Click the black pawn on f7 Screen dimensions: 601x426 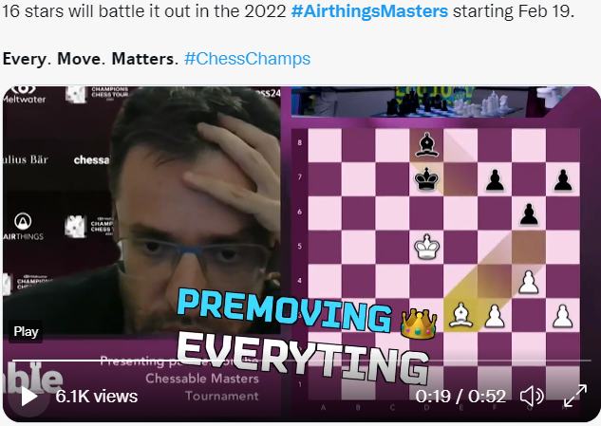click(495, 180)
